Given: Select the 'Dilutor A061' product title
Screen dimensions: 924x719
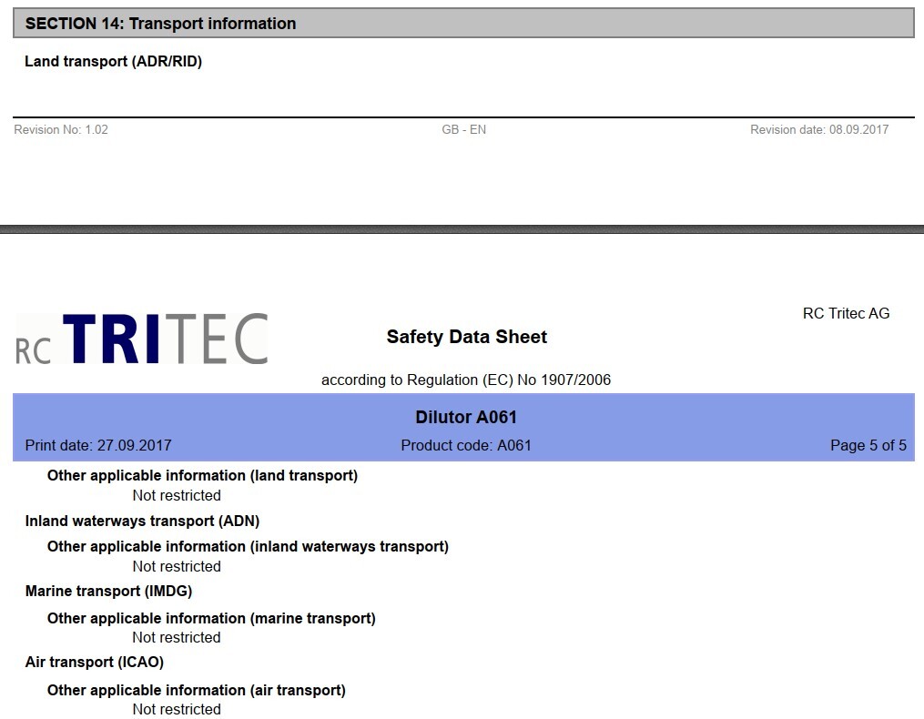Looking at the screenshot, I should click(x=466, y=417).
